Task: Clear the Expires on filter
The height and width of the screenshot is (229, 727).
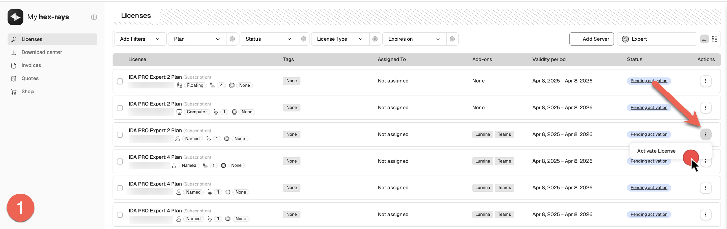Action: pyautogui.click(x=452, y=39)
